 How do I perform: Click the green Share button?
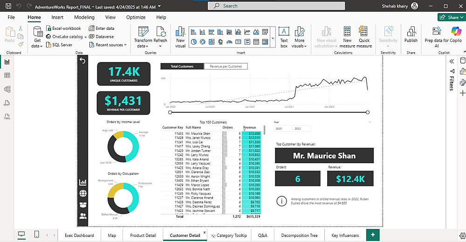pyautogui.click(x=451, y=17)
